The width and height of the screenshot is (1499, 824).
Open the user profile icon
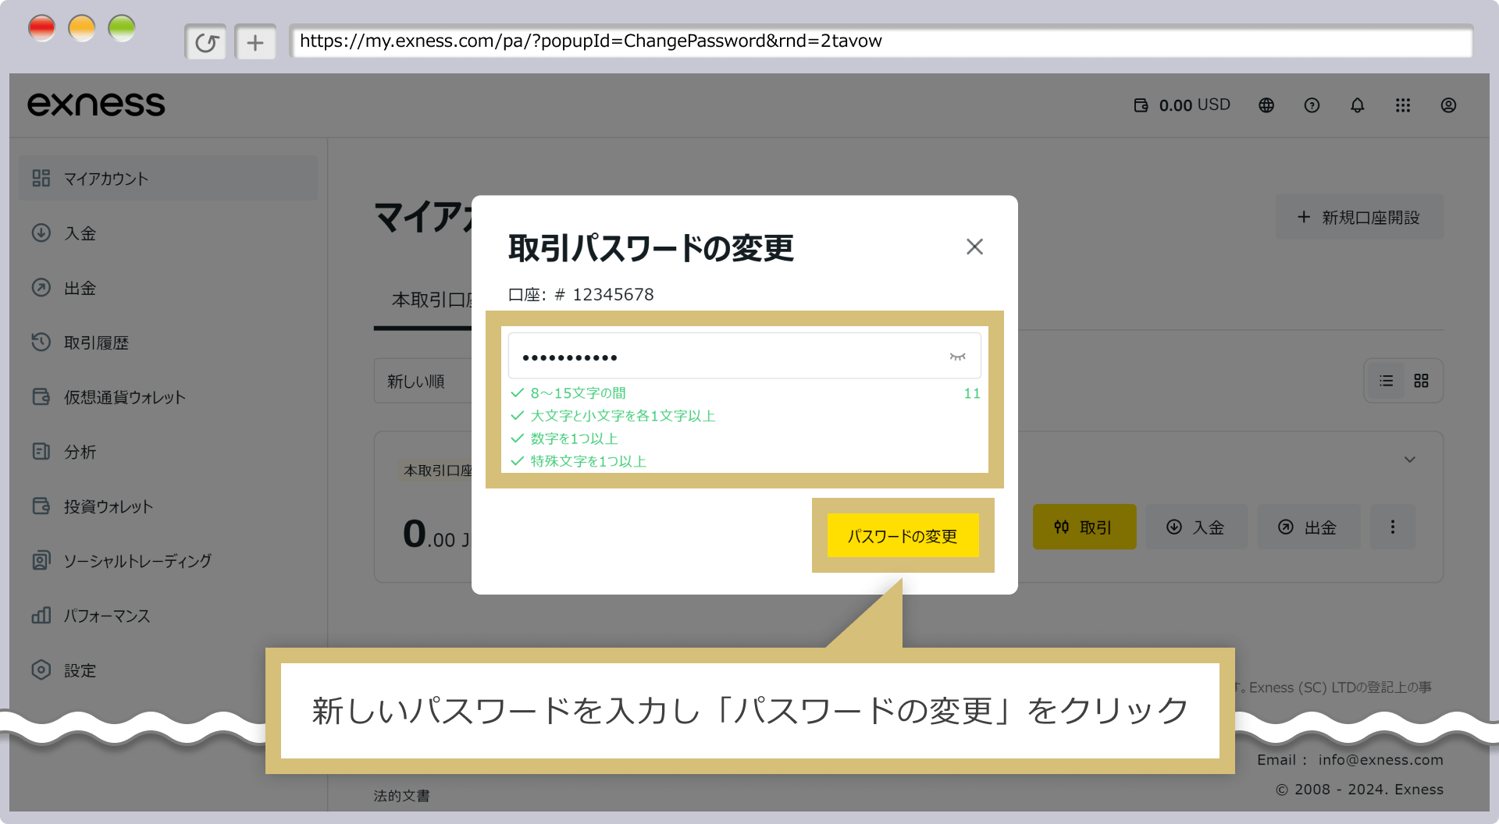[1448, 105]
